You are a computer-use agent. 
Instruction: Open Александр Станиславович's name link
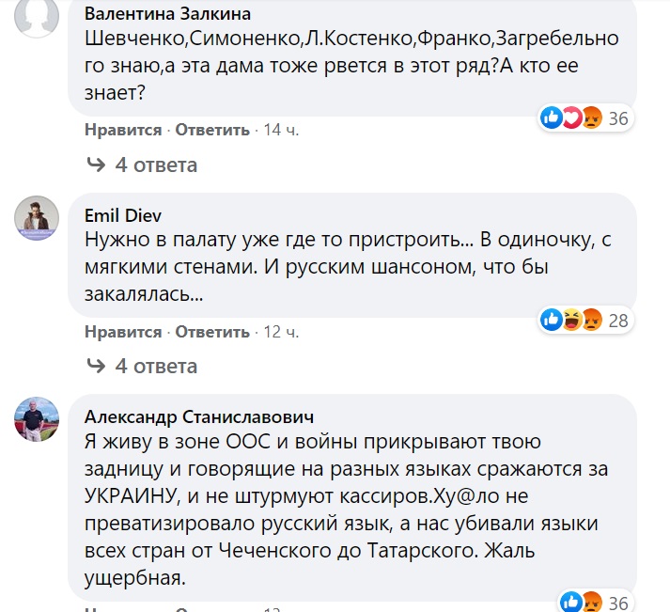pyautogui.click(x=199, y=416)
